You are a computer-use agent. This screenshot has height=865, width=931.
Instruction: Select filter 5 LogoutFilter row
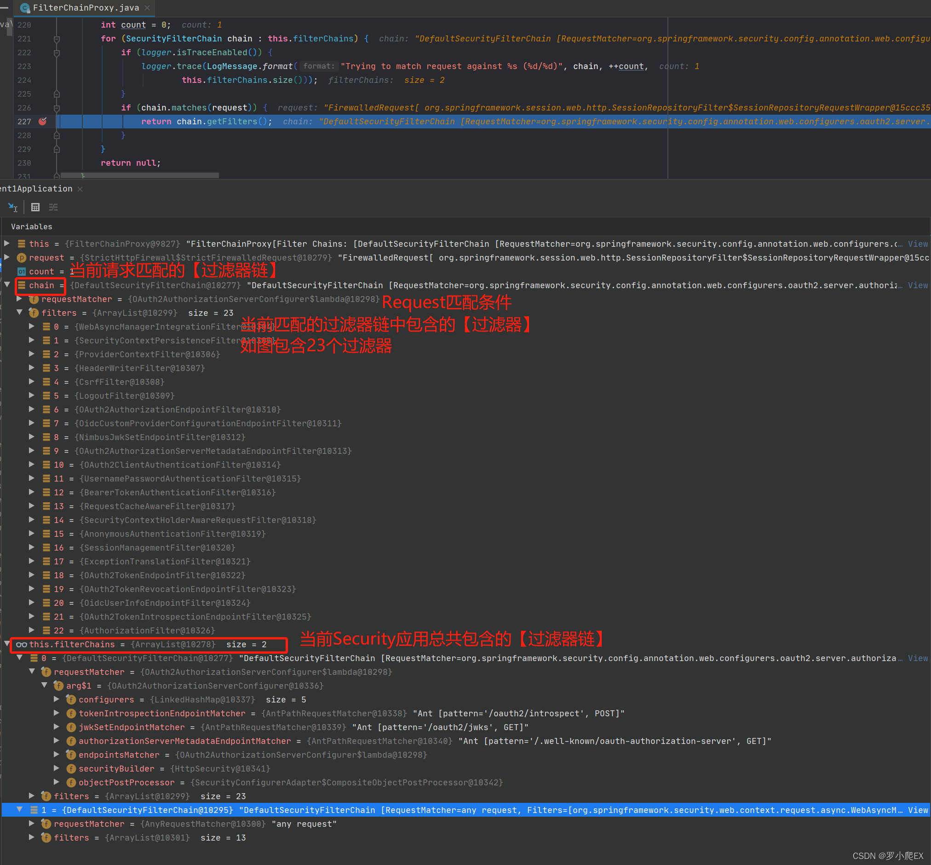coord(466,395)
